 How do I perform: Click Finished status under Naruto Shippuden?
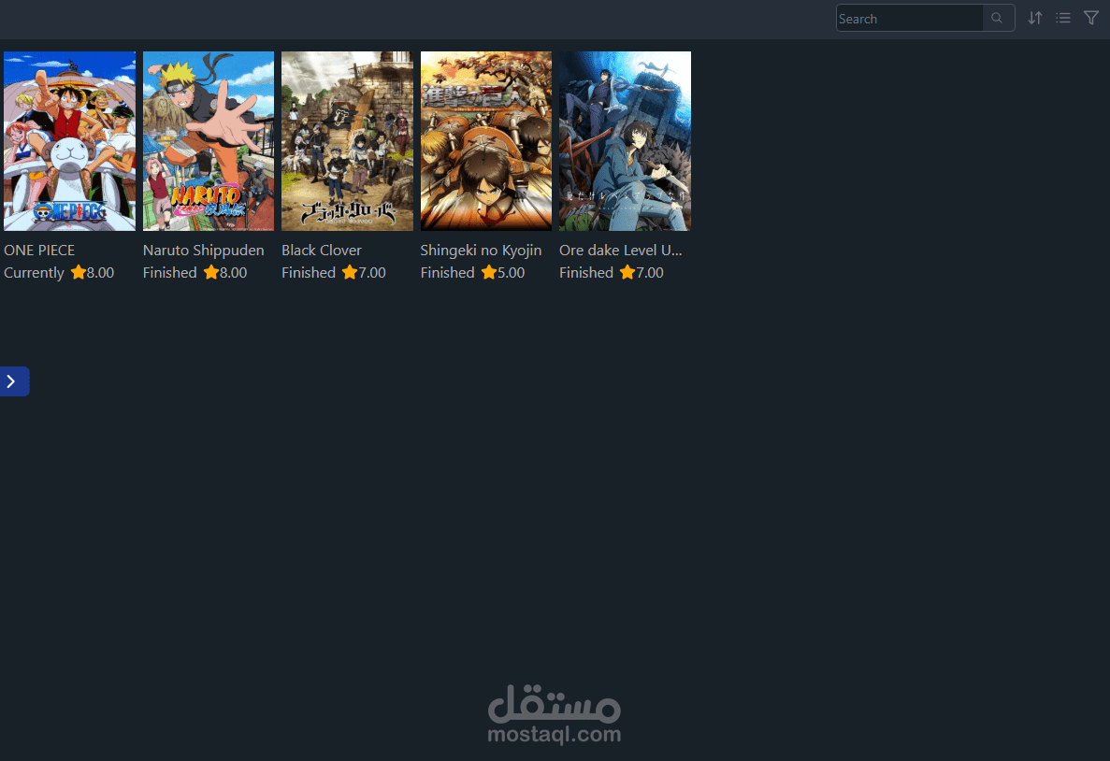[x=170, y=273]
